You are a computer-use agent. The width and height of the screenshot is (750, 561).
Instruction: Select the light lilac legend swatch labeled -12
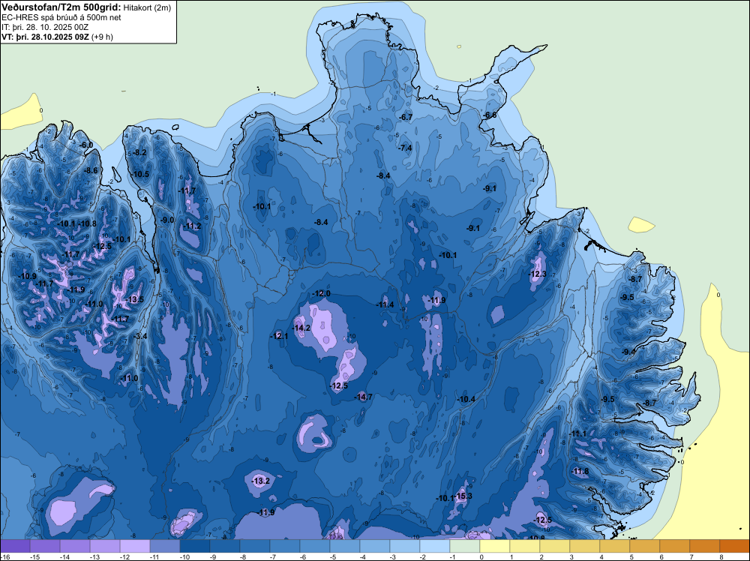tap(134, 546)
